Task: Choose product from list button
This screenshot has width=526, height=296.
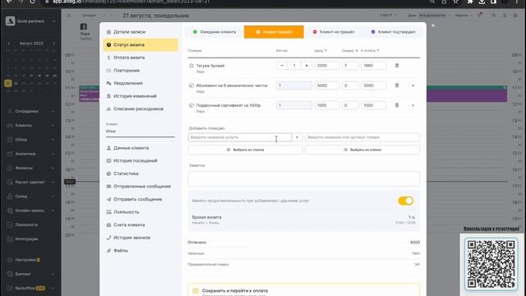Action: [x=362, y=150]
